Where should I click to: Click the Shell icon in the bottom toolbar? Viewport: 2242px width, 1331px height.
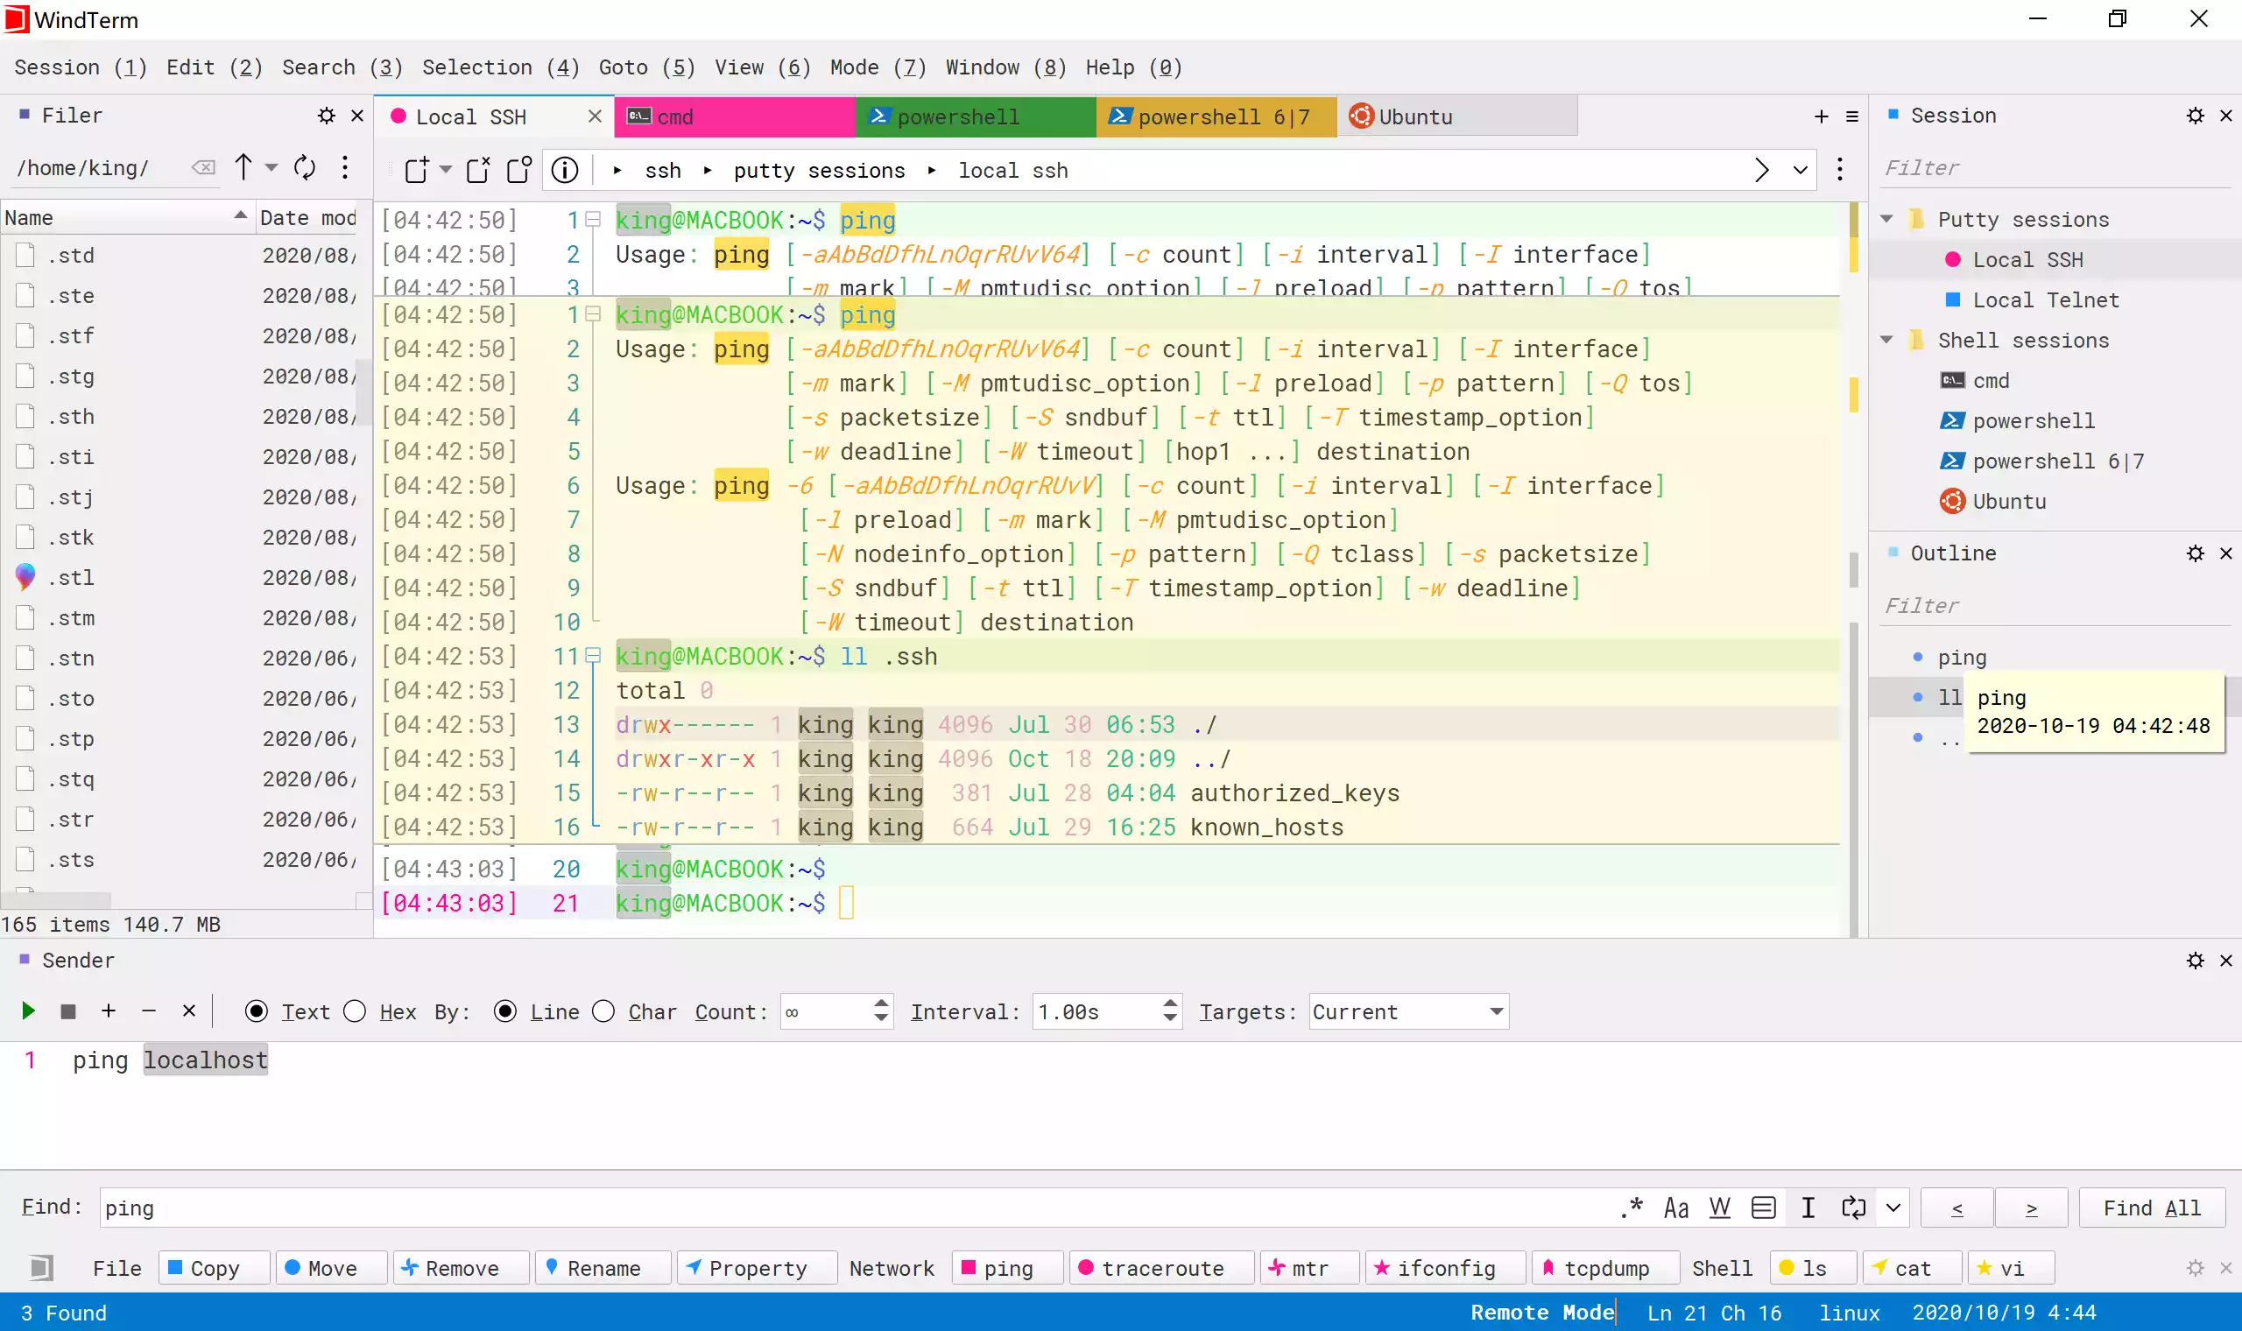1723,1268
